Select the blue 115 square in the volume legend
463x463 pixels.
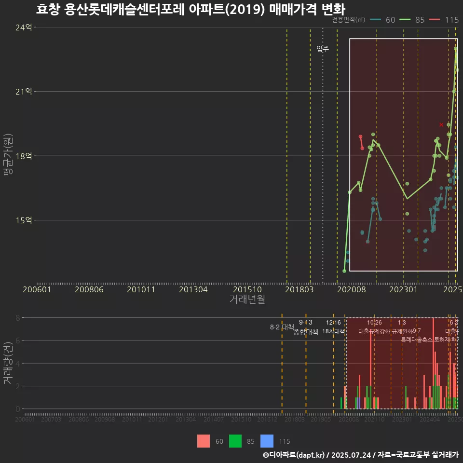pyautogui.click(x=267, y=441)
